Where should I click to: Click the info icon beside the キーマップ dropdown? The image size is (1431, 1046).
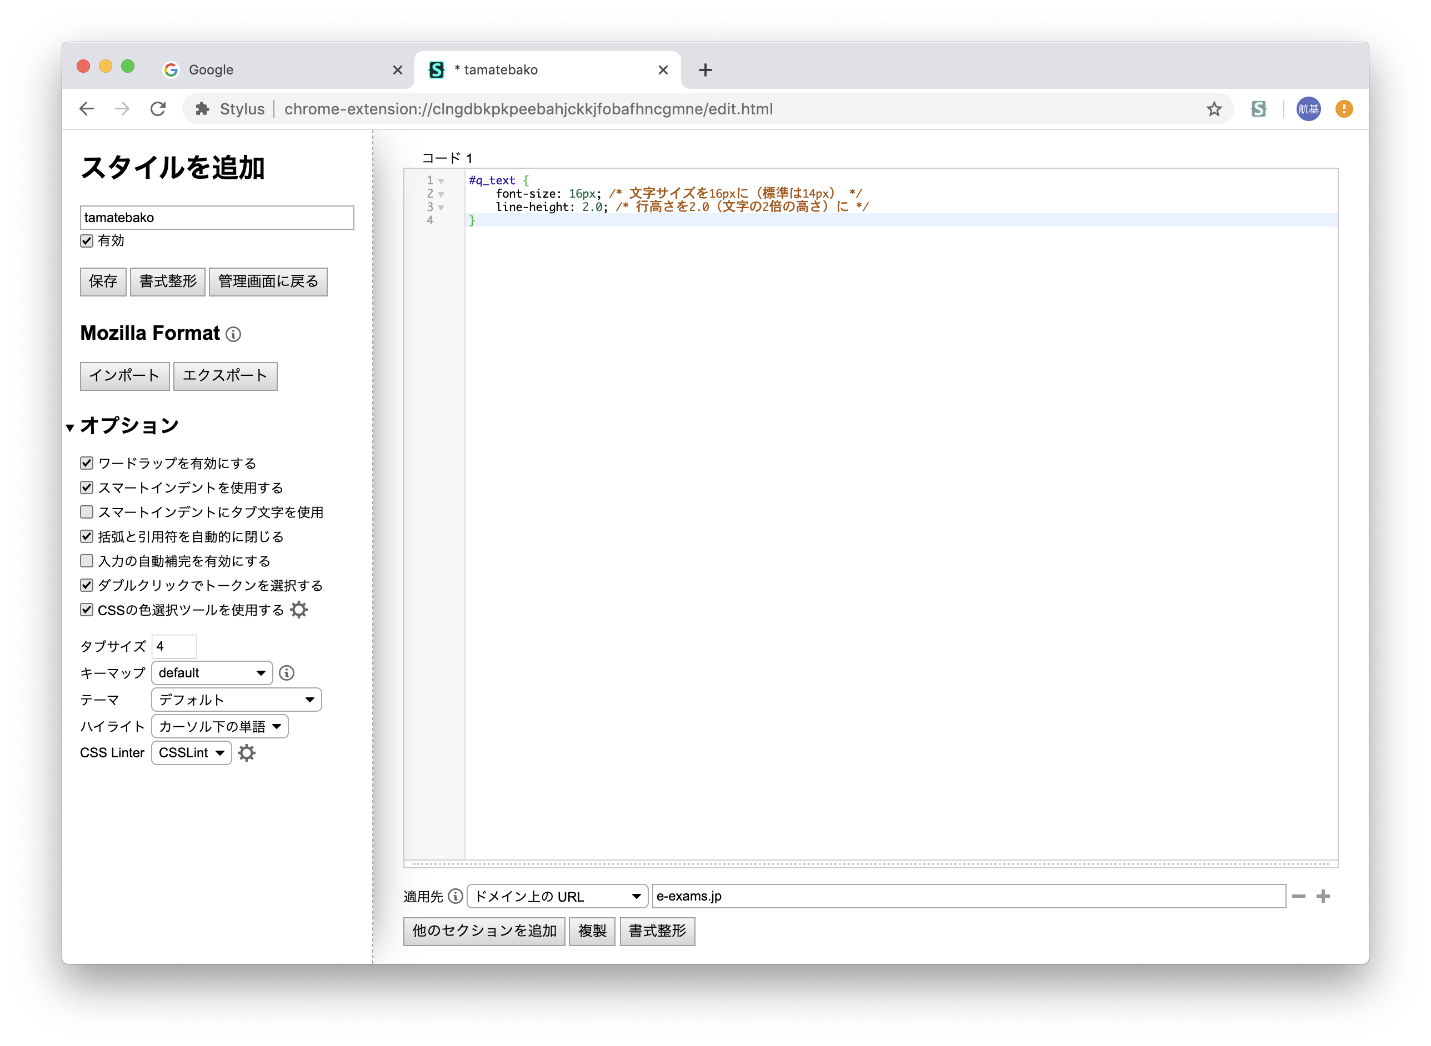coord(287,673)
